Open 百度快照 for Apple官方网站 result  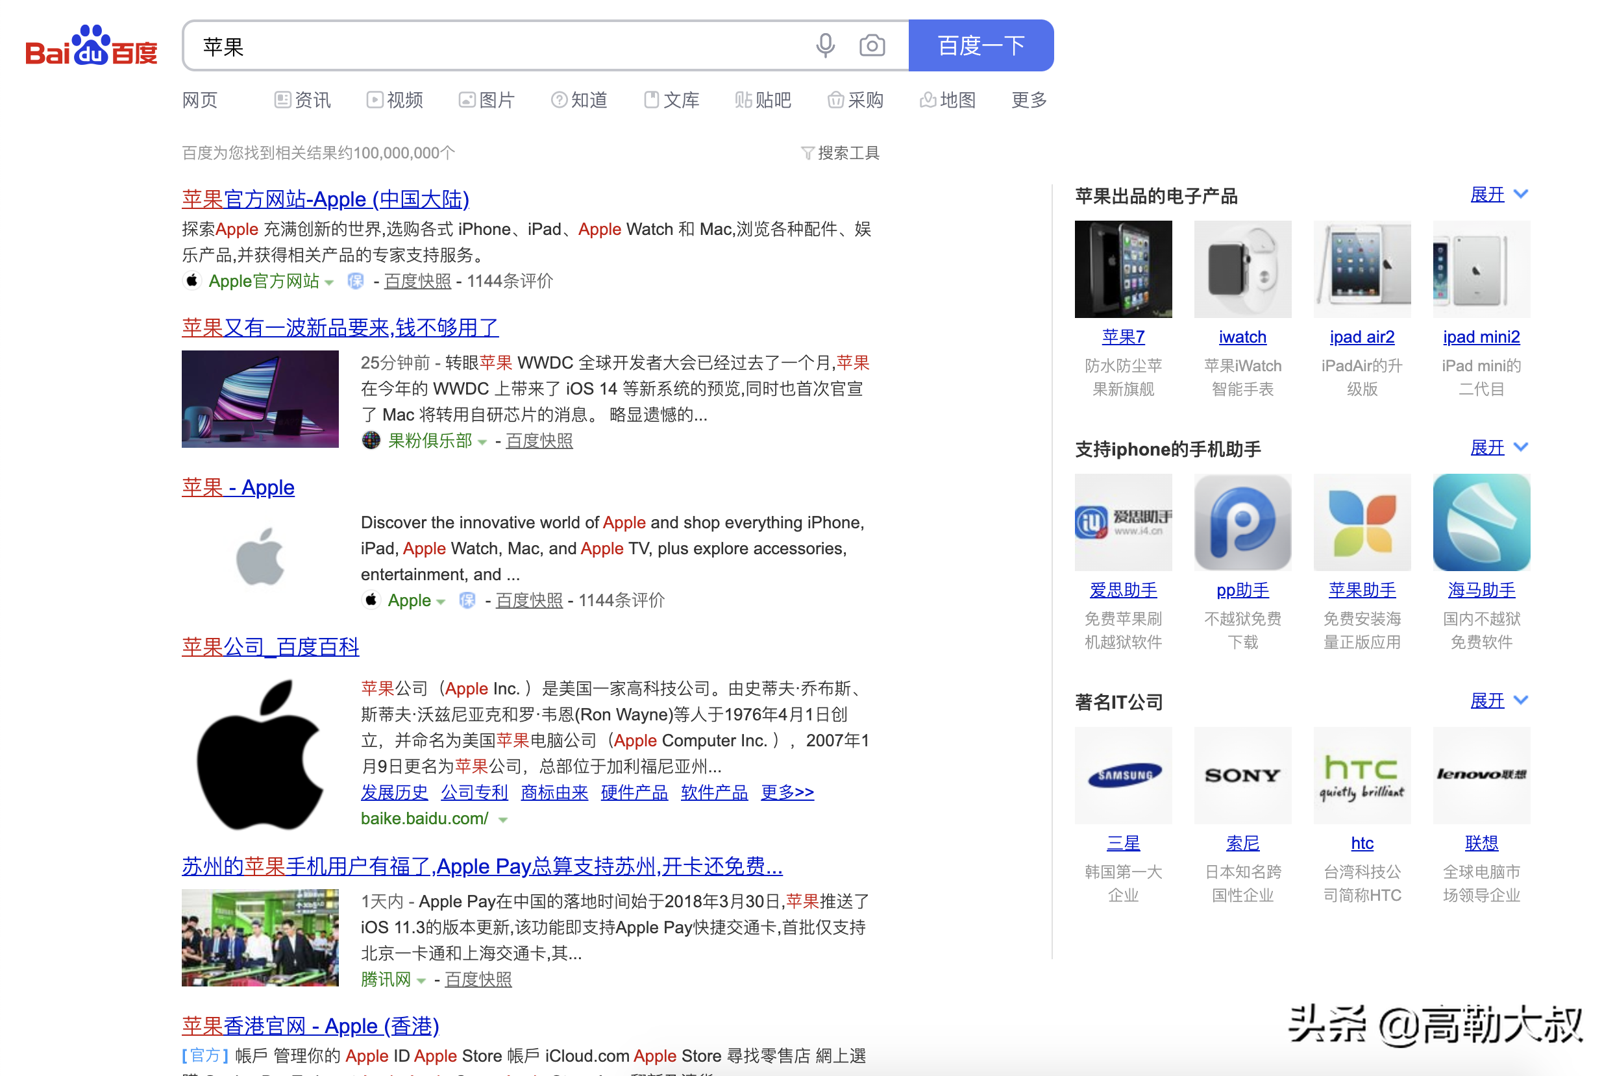click(x=417, y=282)
